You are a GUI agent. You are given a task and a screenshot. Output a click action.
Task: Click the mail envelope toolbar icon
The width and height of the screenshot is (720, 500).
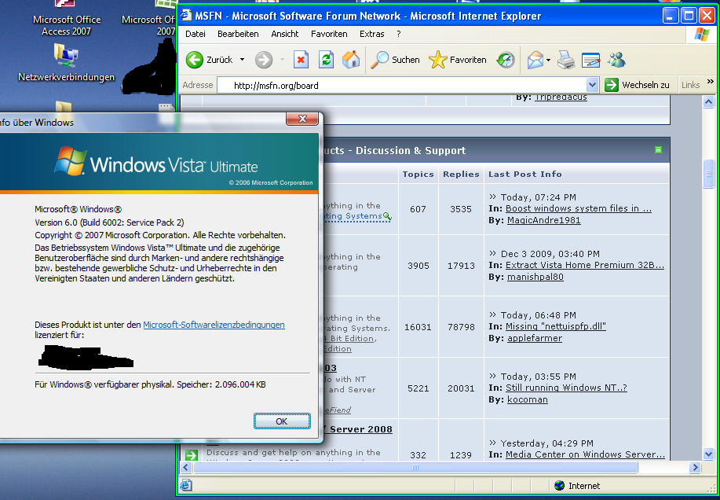point(535,60)
